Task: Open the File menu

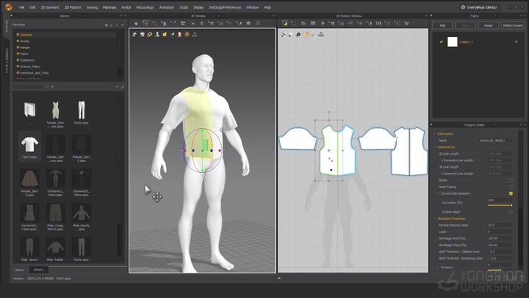Action: tap(22, 7)
